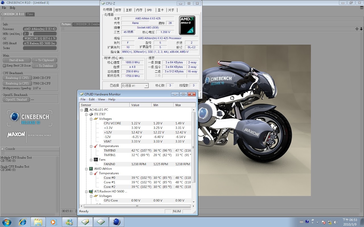Open the processor selection dropdown in CPU-Z
The image size is (364, 227).
[146, 86]
